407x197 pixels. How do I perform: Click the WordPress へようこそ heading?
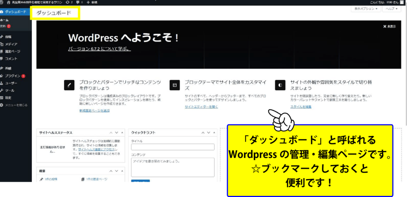124,38
